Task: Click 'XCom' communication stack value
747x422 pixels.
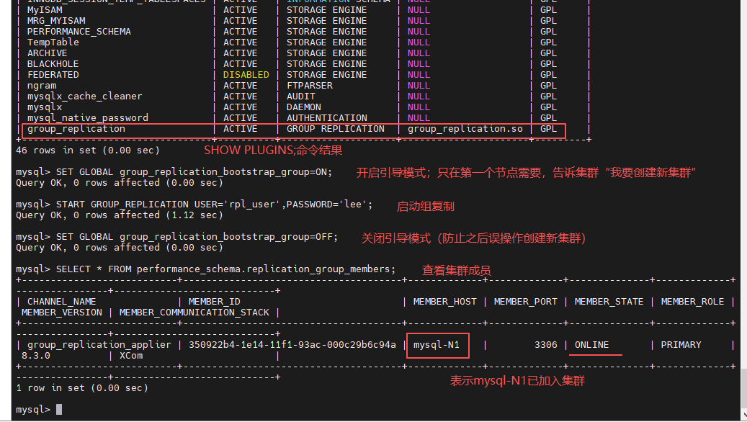Action: pyautogui.click(x=131, y=356)
